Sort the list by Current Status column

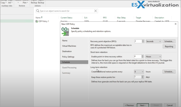tap(66, 18)
